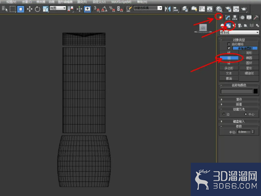Image resolution: width=261 pixels, height=196 pixels.
Task: Select the 边 creation method radio
Action: [224, 114]
